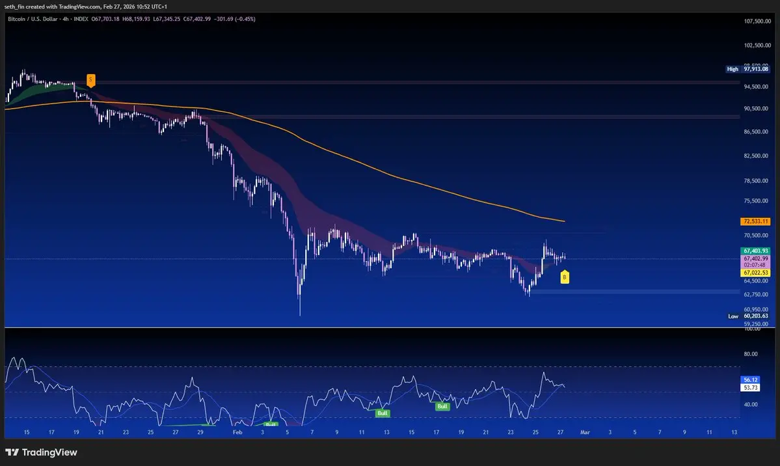This screenshot has width=780, height=466.
Task: Click the H68,159.93 high value in header
Action: (136, 19)
